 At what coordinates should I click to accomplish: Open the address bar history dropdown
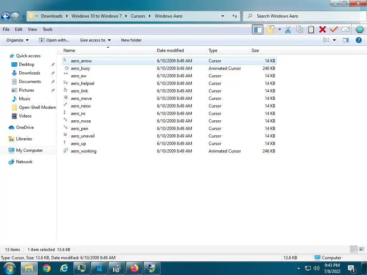[223, 16]
